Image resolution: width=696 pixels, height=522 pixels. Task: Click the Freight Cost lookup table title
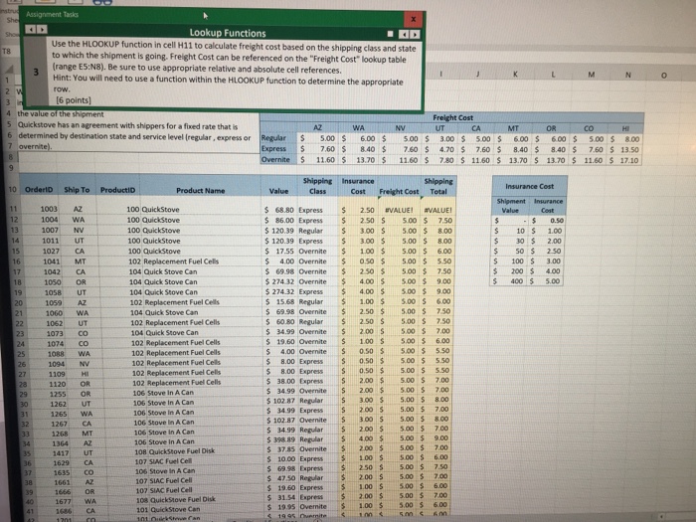(451, 117)
